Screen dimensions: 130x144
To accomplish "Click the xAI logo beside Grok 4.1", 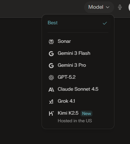I will coord(51,102).
